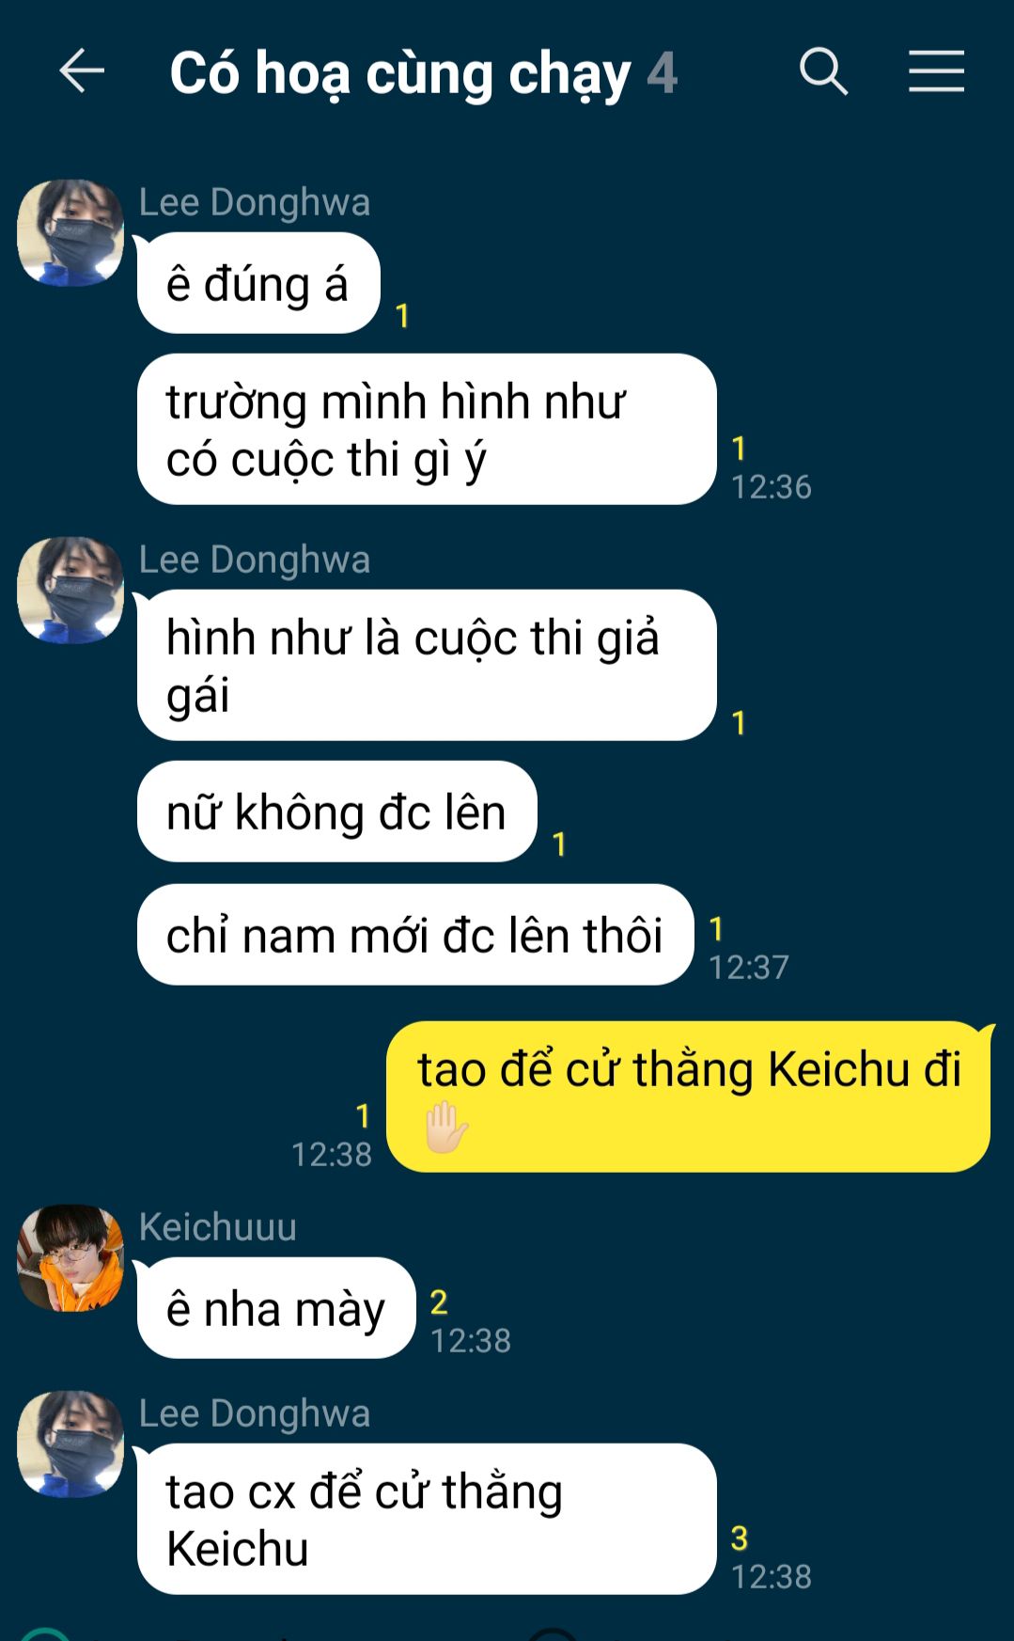Select message "trường mình hình như có cuộc thi gì ý"

tap(427, 430)
